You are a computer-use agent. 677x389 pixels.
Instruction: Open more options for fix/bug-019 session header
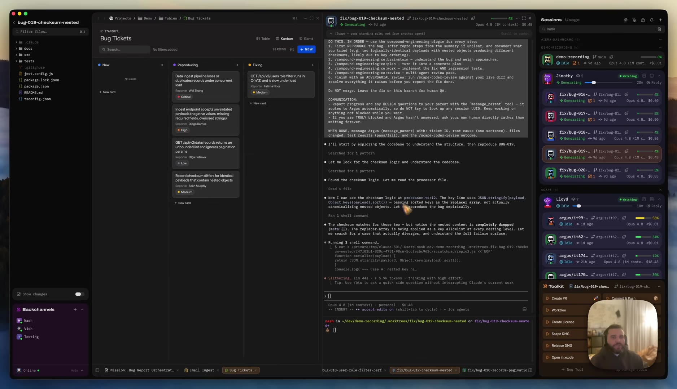(518, 18)
